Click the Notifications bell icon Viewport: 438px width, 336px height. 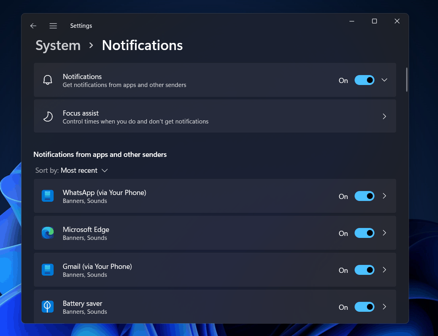(48, 80)
